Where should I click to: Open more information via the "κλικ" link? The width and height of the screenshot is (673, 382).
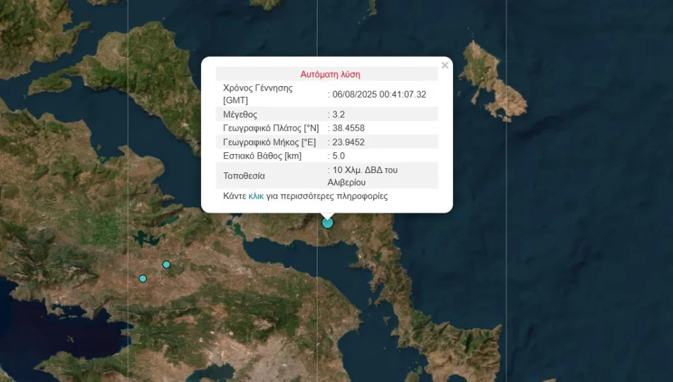tap(256, 196)
